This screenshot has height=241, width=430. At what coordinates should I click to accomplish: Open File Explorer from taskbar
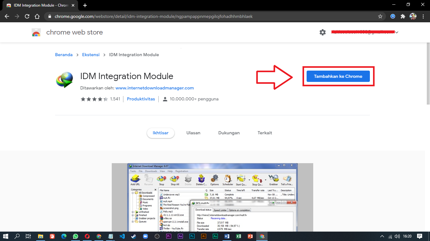[x=41, y=236]
